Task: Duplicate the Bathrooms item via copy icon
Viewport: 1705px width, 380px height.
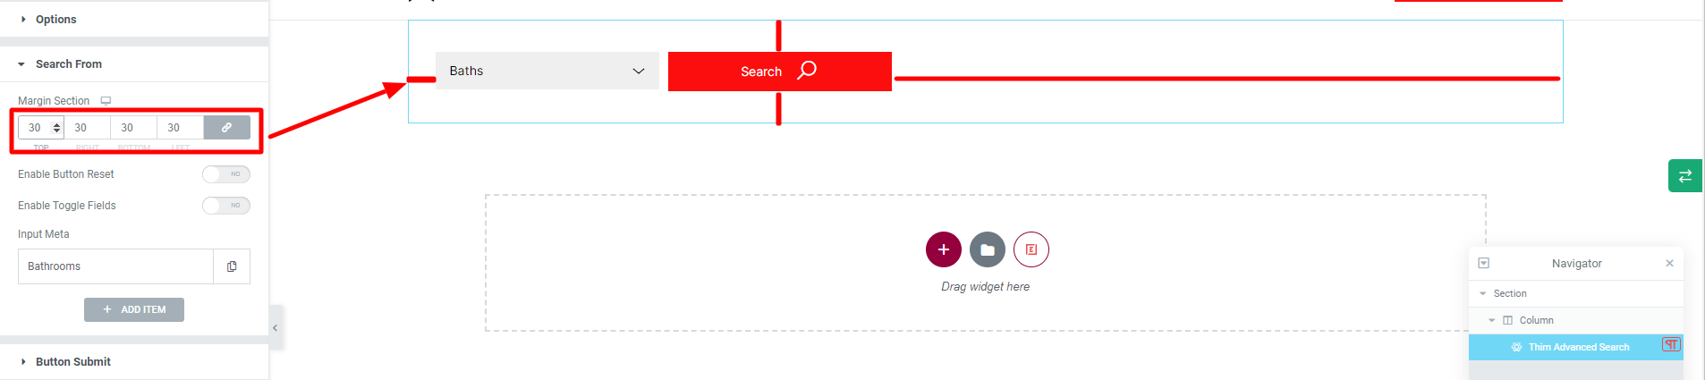Action: [x=232, y=266]
